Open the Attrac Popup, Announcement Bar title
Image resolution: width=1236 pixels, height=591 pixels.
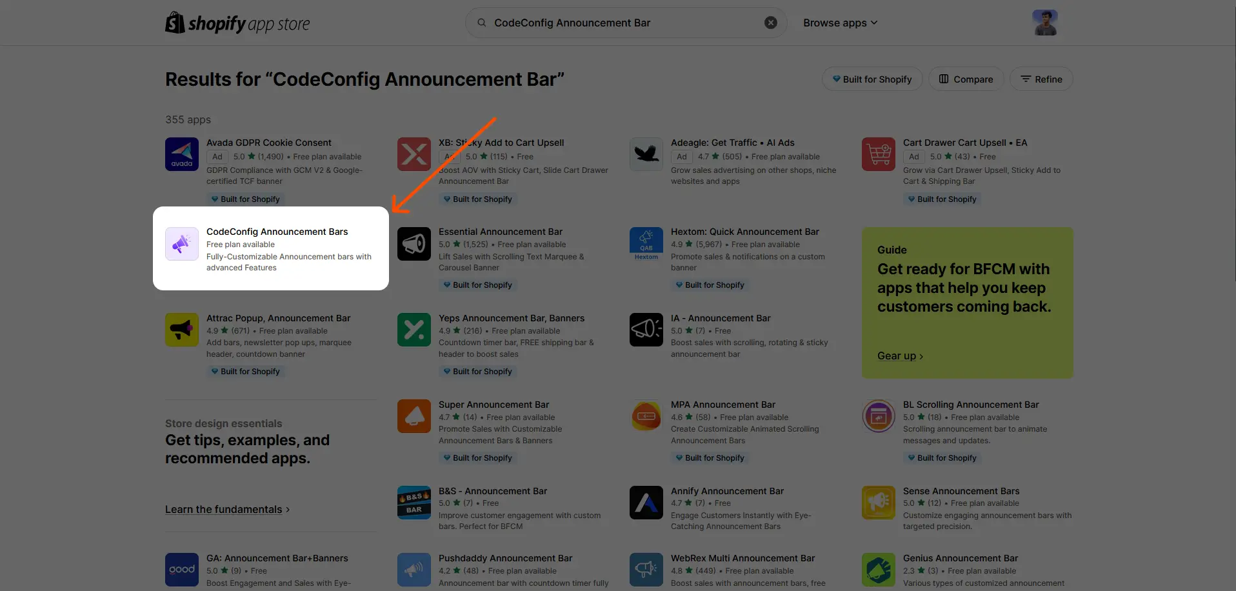pos(279,318)
